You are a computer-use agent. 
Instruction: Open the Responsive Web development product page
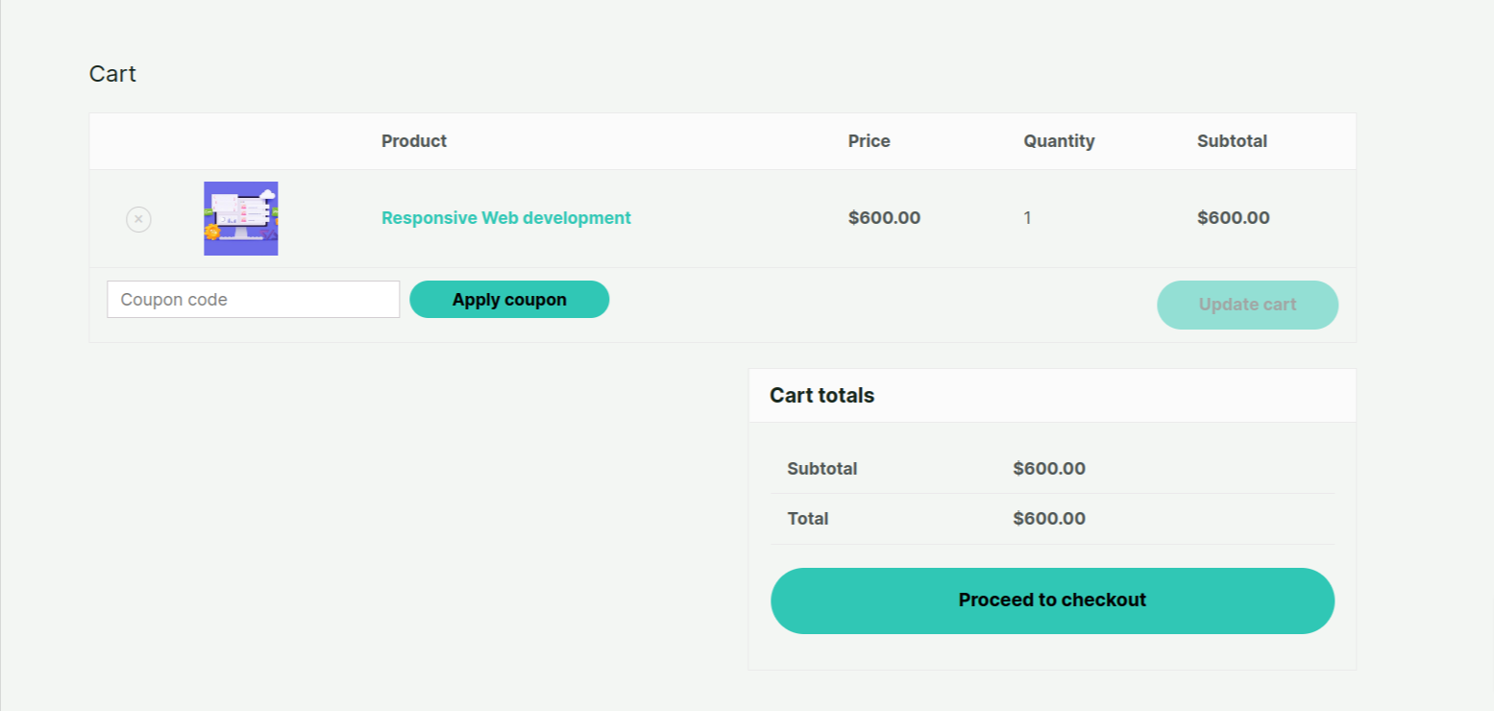click(505, 218)
